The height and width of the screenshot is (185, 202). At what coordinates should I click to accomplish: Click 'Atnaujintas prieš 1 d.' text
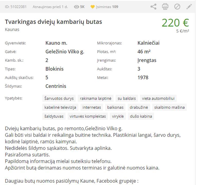(x=50, y=7)
